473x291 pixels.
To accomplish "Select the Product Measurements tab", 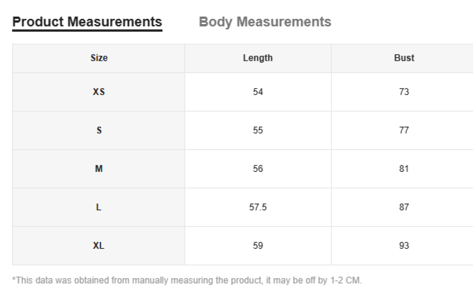I will pos(87,22).
